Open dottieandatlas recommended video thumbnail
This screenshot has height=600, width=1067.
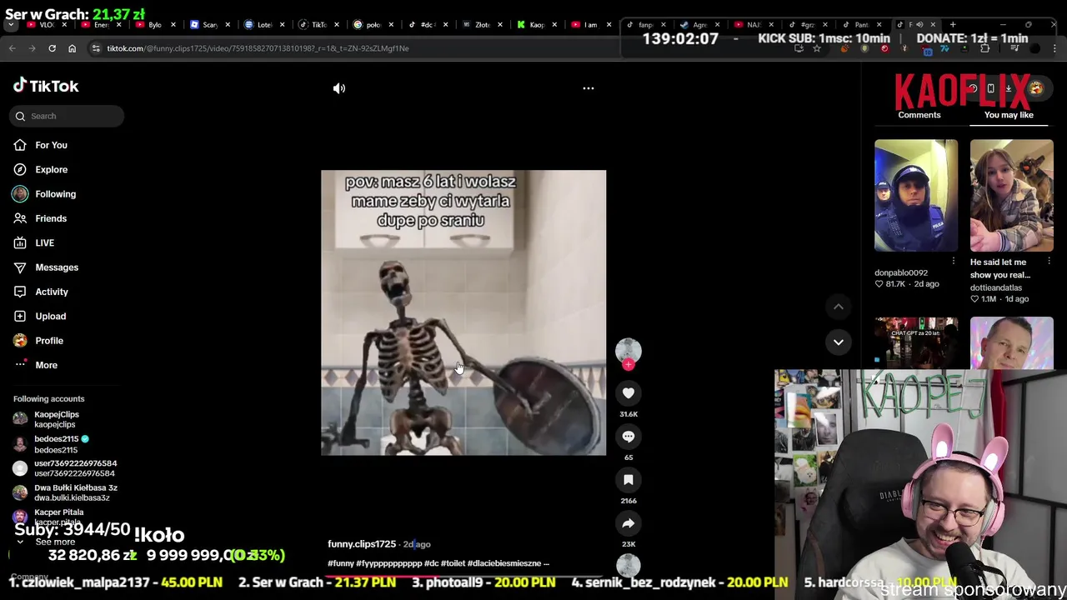tap(1011, 195)
